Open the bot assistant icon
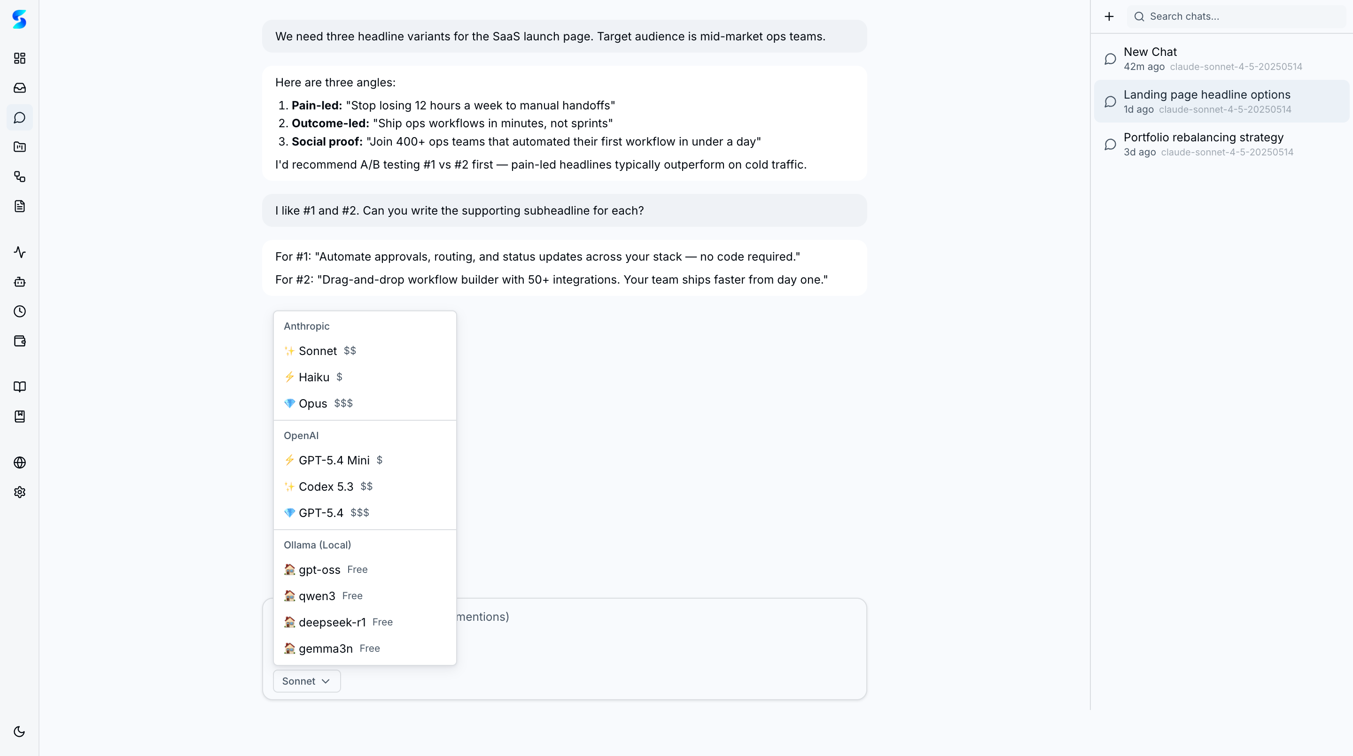Screen dimensions: 1353x756 pyautogui.click(x=19, y=282)
